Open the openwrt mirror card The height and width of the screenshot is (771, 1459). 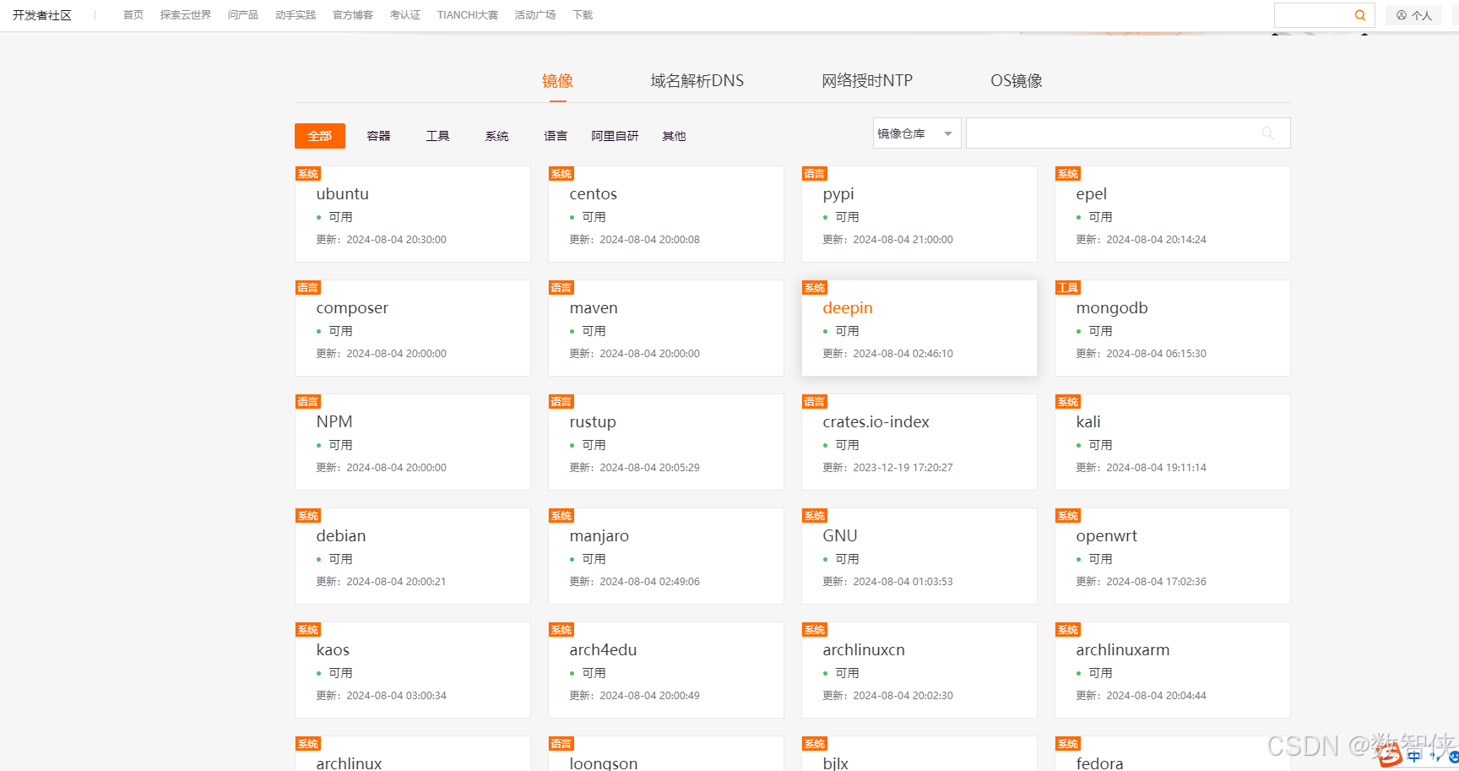1173,556
